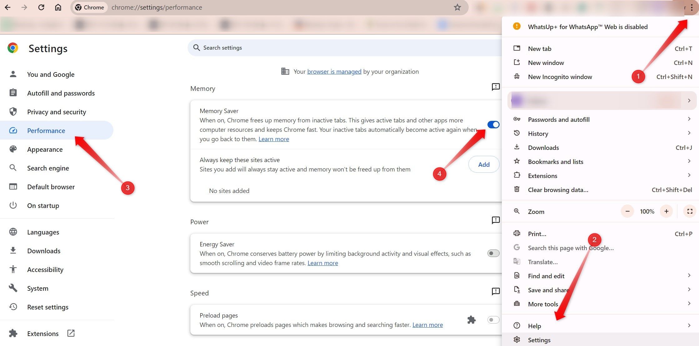Image resolution: width=699 pixels, height=346 pixels.
Task: Click the home icon in the toolbar
Action: (58, 7)
